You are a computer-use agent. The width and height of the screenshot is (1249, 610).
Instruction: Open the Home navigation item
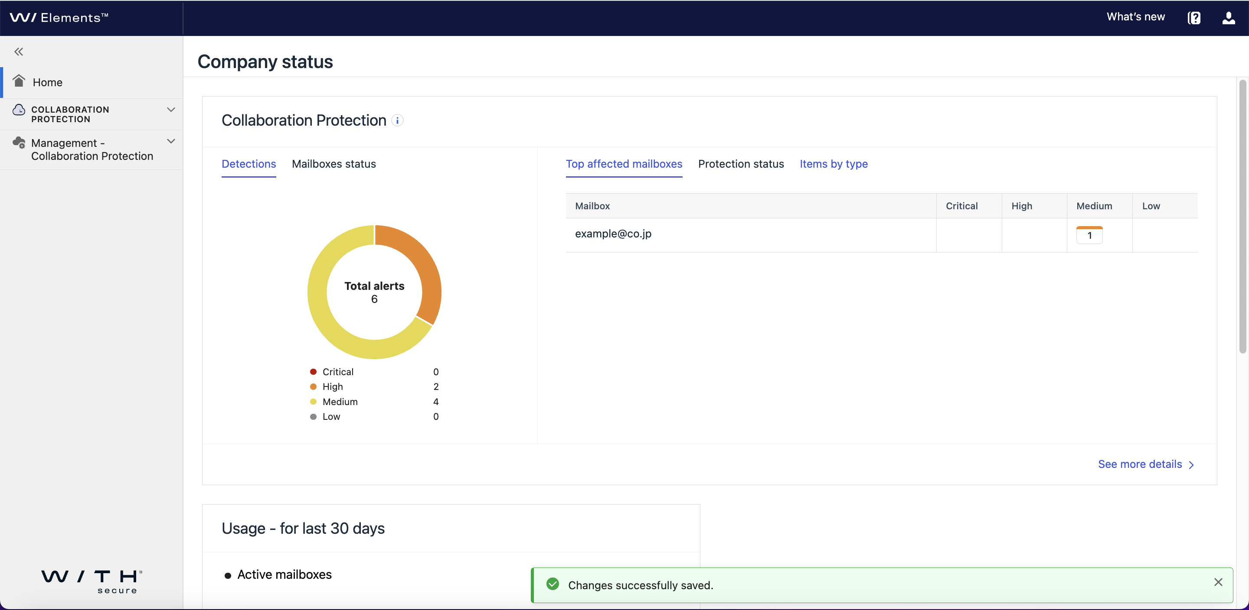click(x=92, y=82)
